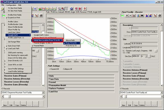The image size is (164, 110).
Task: Select From RX to TX menu option
Action: click(71, 46)
